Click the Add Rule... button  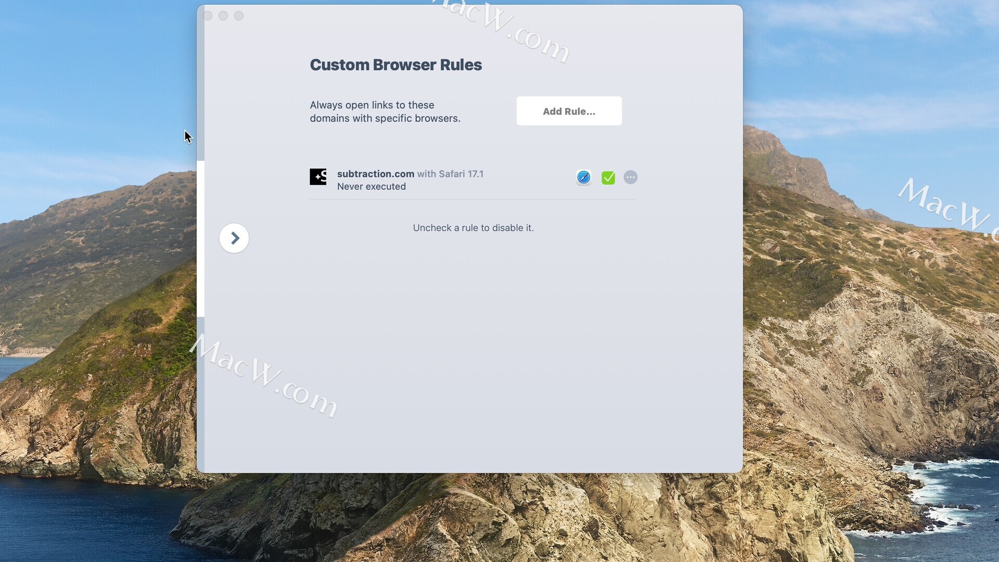point(569,111)
